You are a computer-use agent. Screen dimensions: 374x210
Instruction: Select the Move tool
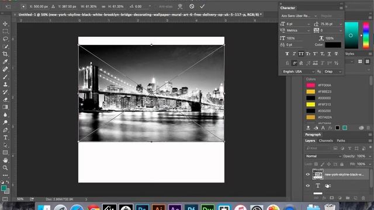coord(5,24)
